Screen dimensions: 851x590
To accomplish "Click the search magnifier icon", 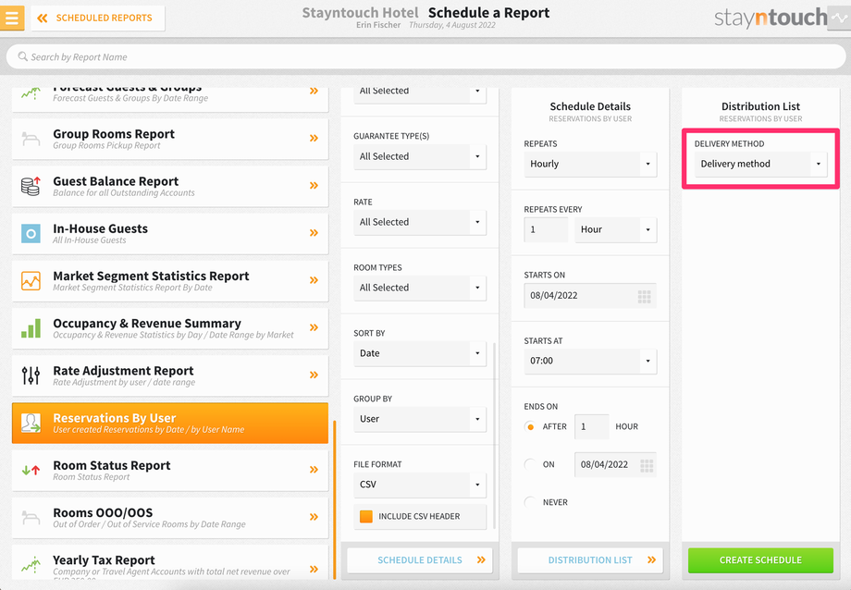I will pos(22,56).
